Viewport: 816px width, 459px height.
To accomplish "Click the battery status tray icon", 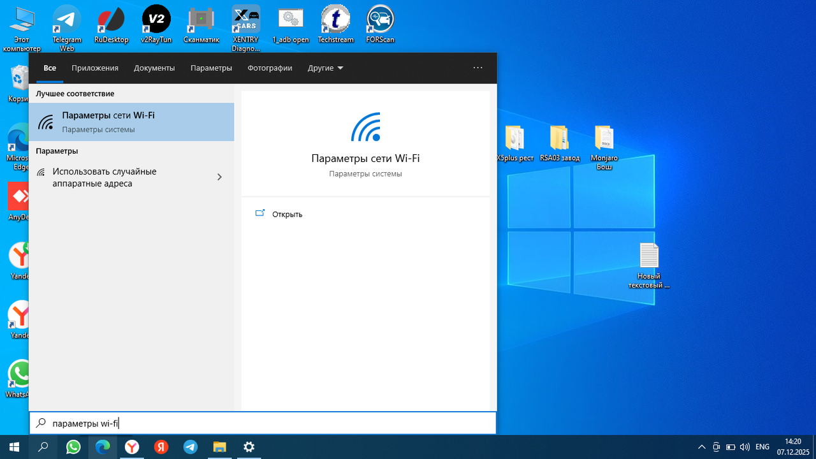I will click(731, 447).
